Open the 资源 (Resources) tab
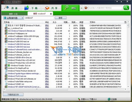The image size is (132, 102). [x=11, y=8]
